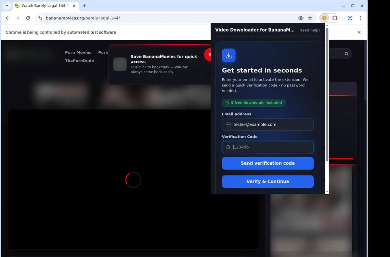The image size is (390, 257).
Task: Maximize the Chrome window
Action: point(353,6)
